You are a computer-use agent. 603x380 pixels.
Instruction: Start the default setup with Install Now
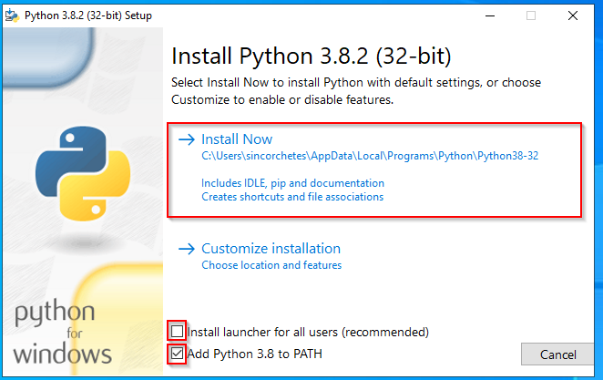(x=237, y=139)
